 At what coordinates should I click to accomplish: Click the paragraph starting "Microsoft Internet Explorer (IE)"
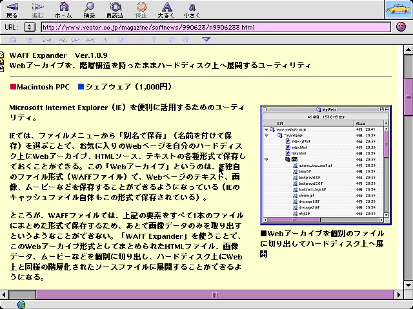coord(127,113)
